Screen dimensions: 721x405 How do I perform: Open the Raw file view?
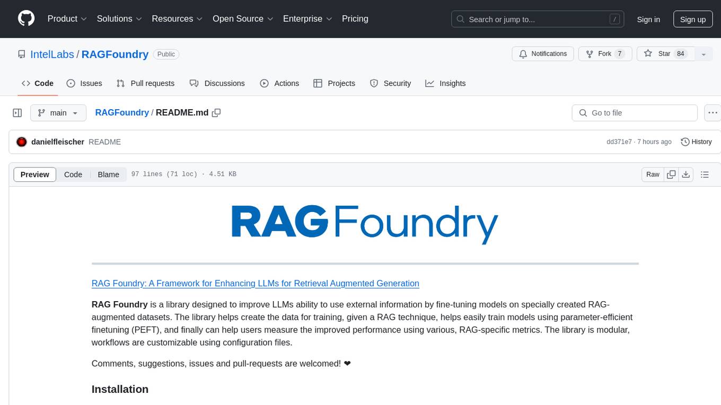653,174
